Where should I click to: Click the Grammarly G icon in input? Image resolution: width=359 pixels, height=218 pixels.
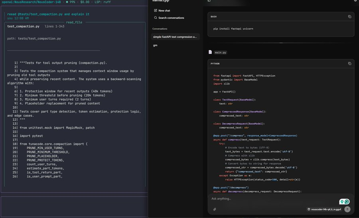pos(347,202)
